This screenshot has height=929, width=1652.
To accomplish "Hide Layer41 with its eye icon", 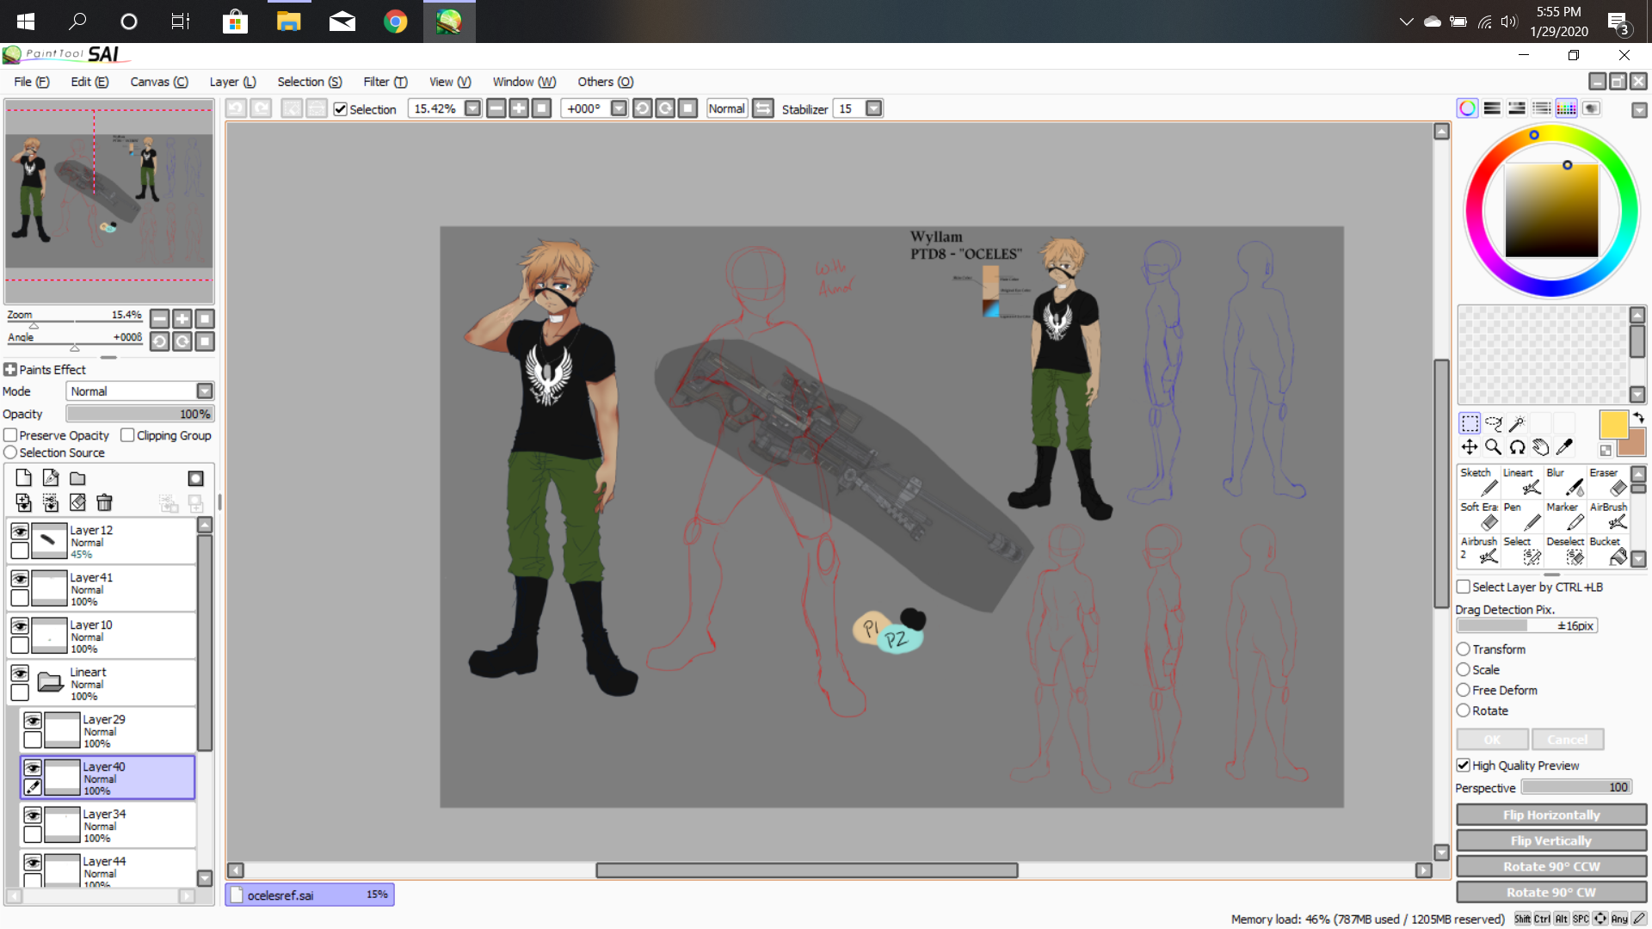I will [x=20, y=579].
